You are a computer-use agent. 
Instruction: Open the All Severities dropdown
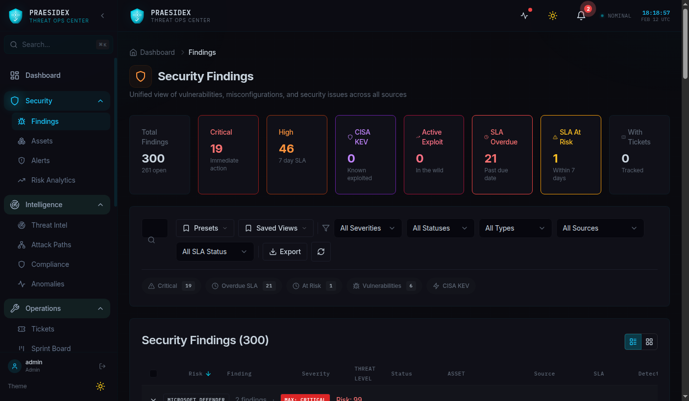[368, 228]
